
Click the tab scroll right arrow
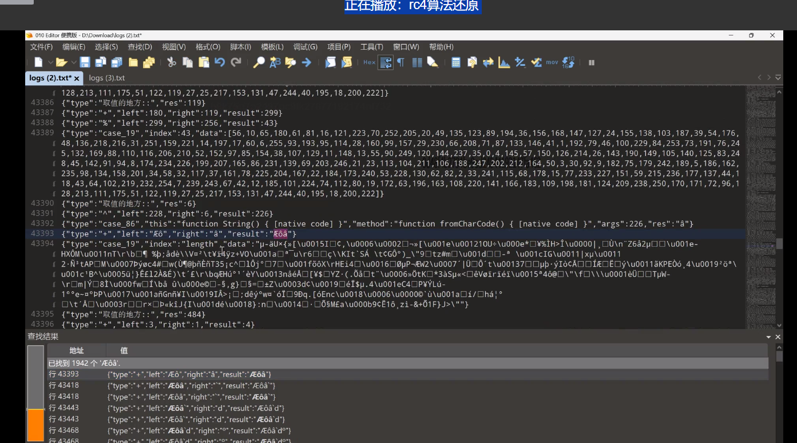pos(769,77)
